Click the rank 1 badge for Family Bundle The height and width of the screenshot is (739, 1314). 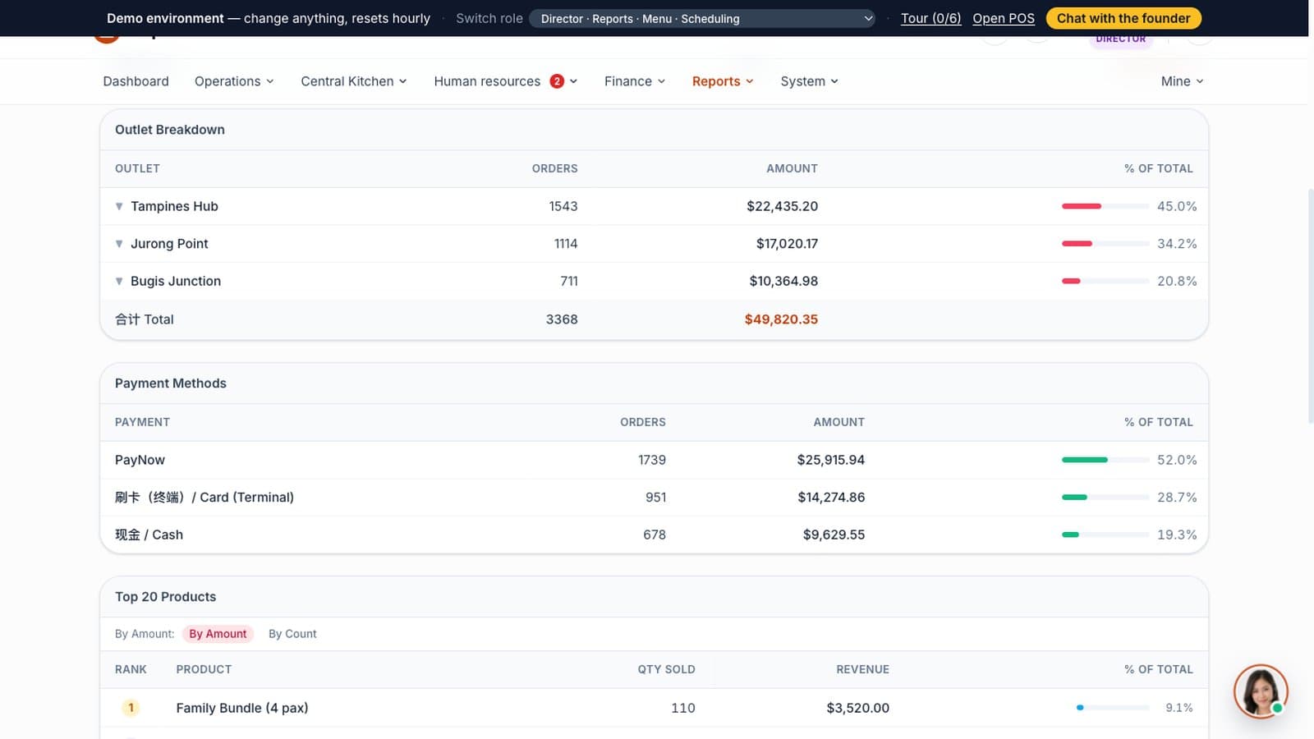(131, 708)
